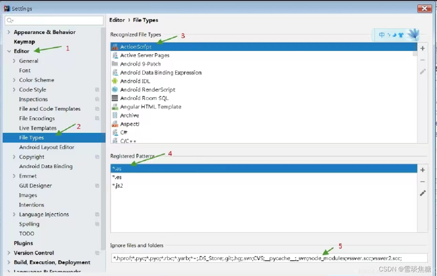Image resolution: width=437 pixels, height=276 pixels.
Task: Open the Intentions settings page
Action: [x=31, y=205]
